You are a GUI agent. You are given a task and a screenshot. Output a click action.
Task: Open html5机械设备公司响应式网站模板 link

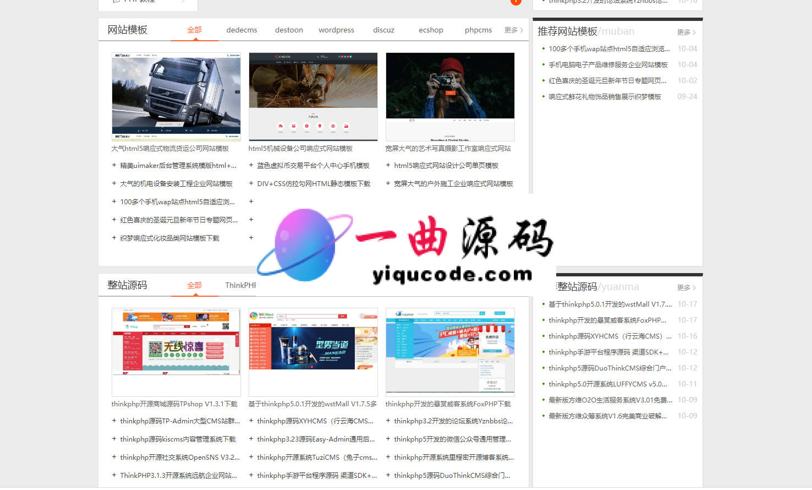300,148
